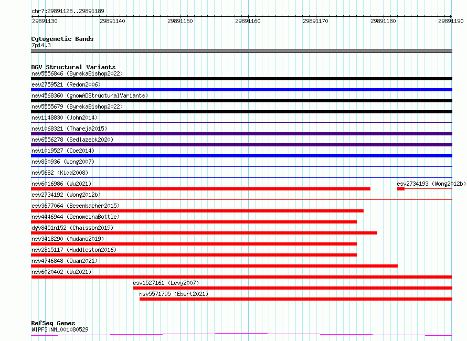Select esv3677064 (Besenbacher2015) label
Screen dimensions: 467x341
(x=76, y=206)
